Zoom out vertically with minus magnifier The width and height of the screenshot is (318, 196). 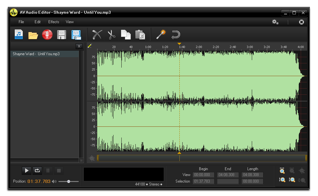tap(292, 180)
